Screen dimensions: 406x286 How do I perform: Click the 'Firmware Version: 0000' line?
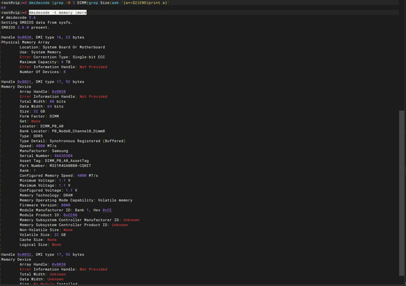(x=45, y=205)
